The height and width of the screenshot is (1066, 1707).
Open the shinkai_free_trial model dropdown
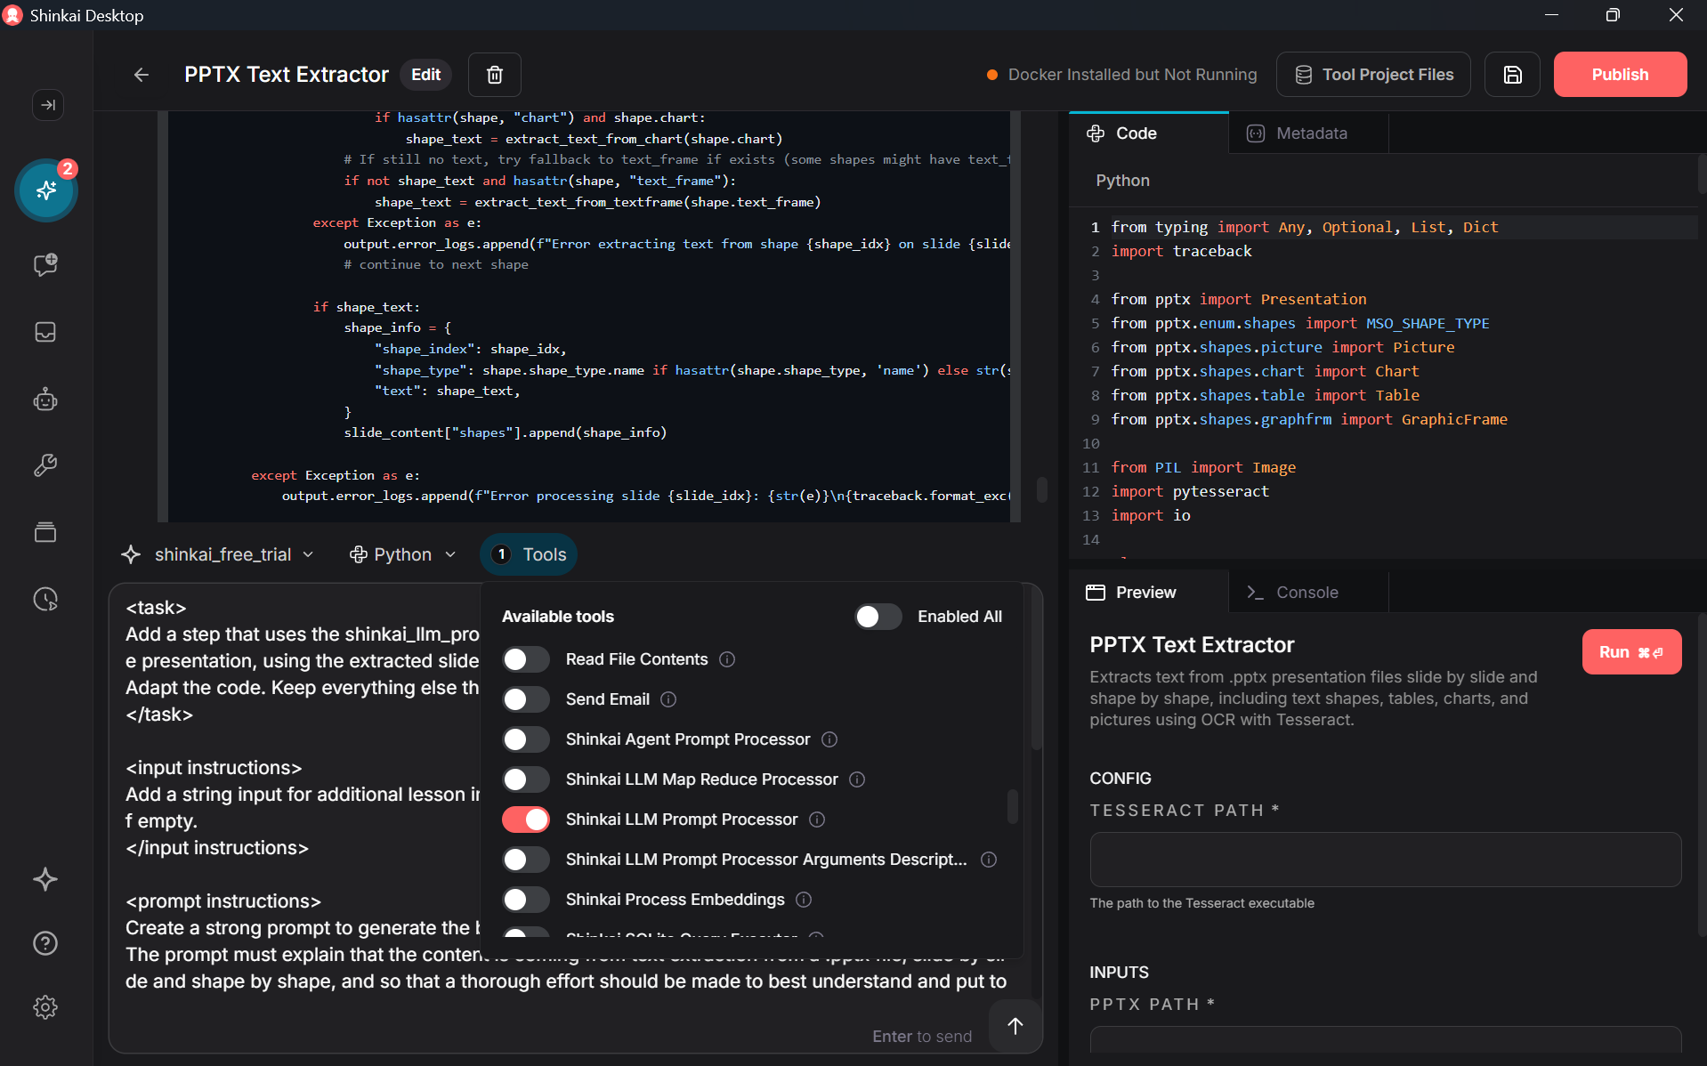(218, 553)
